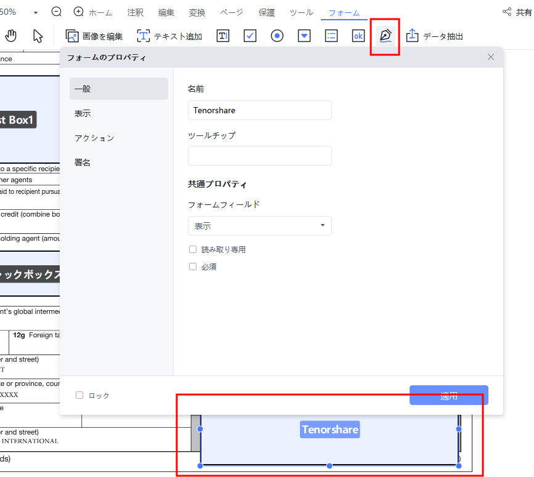Add a dropdown combo box field
The image size is (534, 477).
(x=304, y=36)
